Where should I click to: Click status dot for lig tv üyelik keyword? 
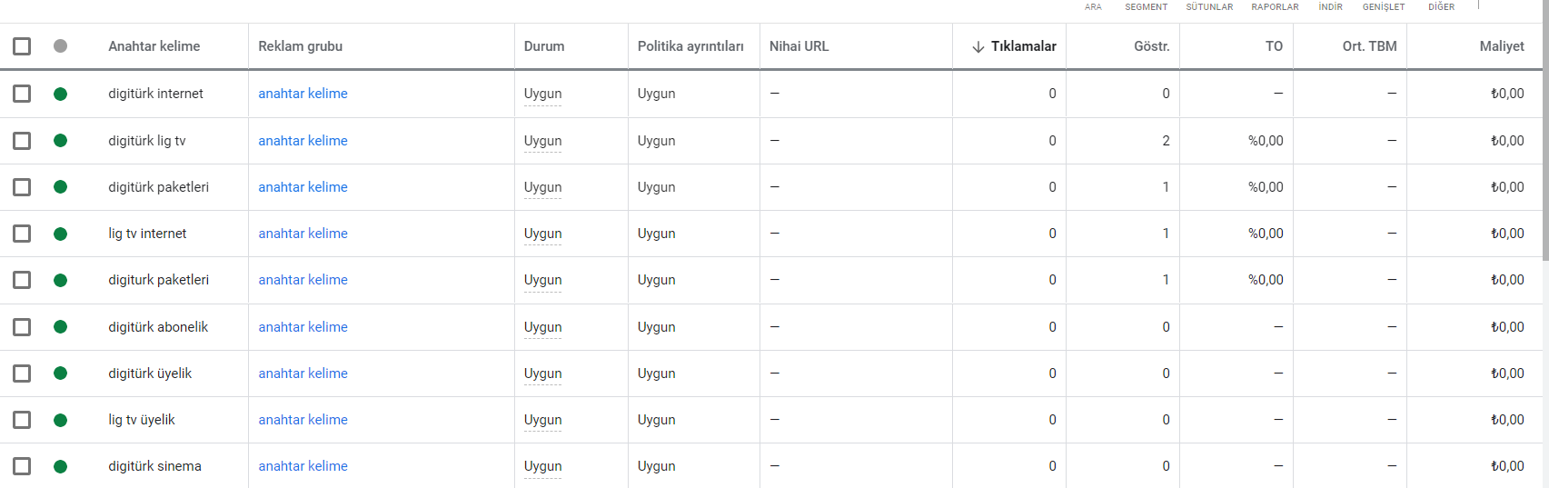point(60,420)
